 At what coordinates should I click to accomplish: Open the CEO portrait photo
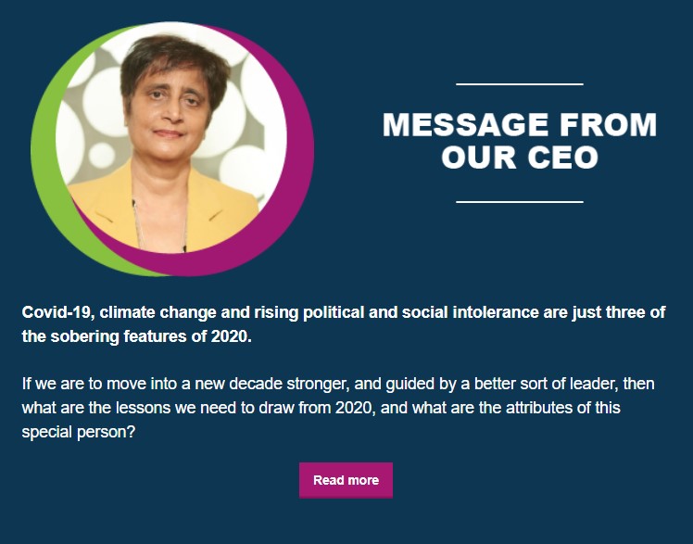coord(171,137)
